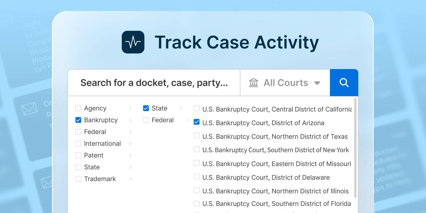Viewport: 426px width, 213px height.
Task: Select U.S. Bankruptcy Court, District of Delaware
Action: [266, 177]
